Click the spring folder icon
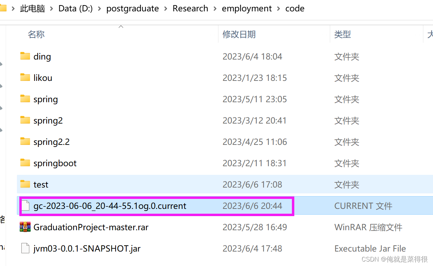This screenshot has width=433, height=266. pyautogui.click(x=25, y=99)
